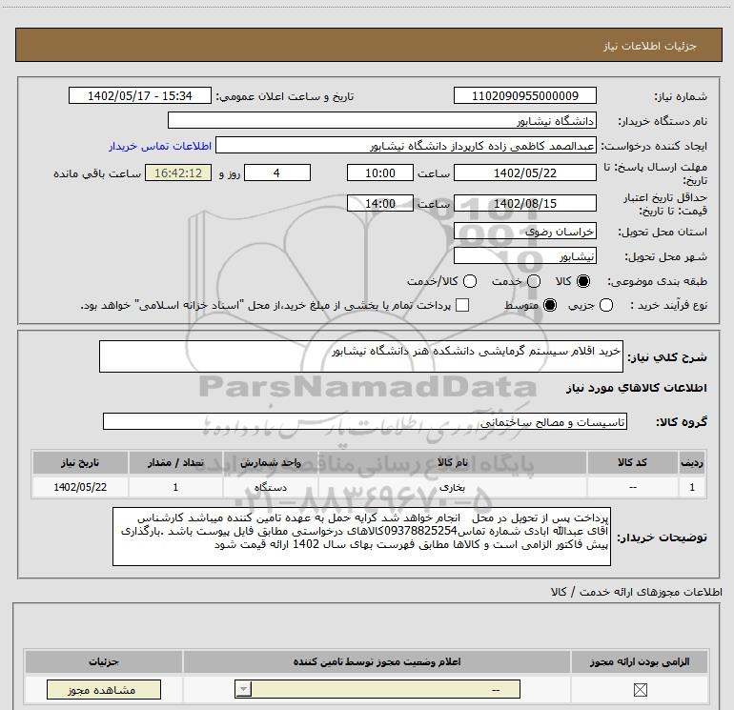The width and height of the screenshot is (734, 710).
Task: Select the کالا radio button
Action: click(583, 281)
